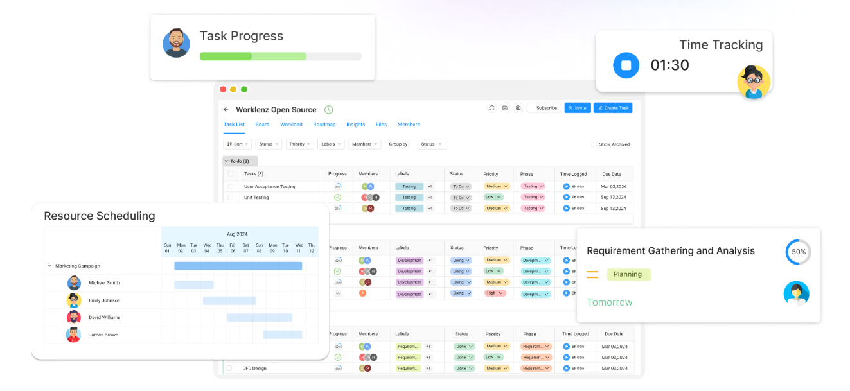Click the Testing label in Unit Testing row
This screenshot has height=391, width=850.
point(409,197)
